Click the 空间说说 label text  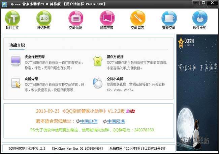tap(75, 28)
